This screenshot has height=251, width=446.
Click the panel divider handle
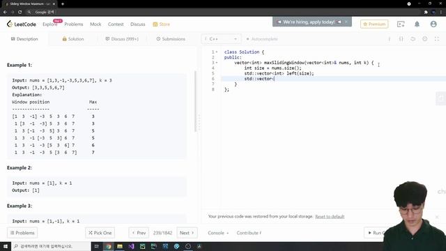pyautogui.click(x=199, y=123)
